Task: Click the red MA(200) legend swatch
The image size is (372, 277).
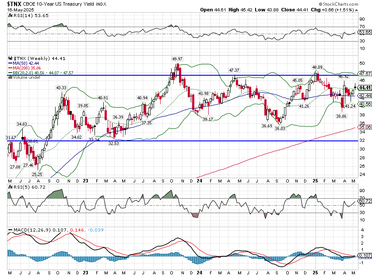Action: tap(11, 68)
